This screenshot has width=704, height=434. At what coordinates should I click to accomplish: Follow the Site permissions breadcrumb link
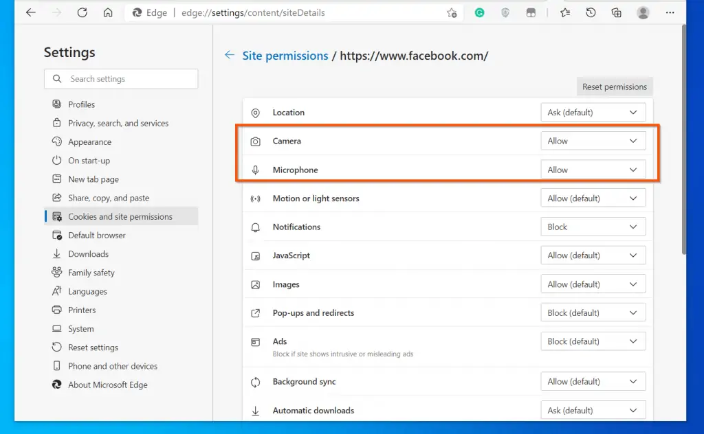pyautogui.click(x=285, y=56)
